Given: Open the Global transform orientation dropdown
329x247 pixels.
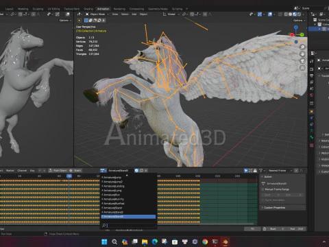Looking at the screenshot, I should 171,14.
